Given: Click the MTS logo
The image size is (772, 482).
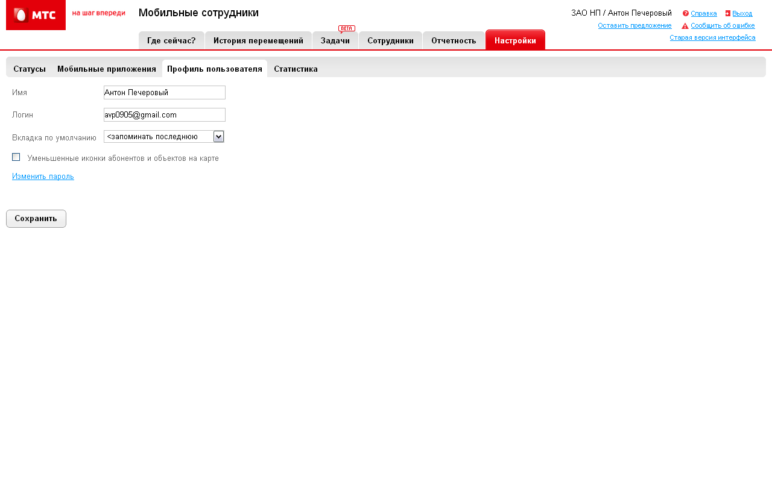Looking at the screenshot, I should pos(36,15).
